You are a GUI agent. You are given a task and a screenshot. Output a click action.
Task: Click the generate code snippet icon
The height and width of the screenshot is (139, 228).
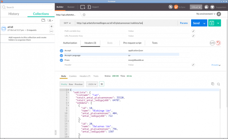212,43
